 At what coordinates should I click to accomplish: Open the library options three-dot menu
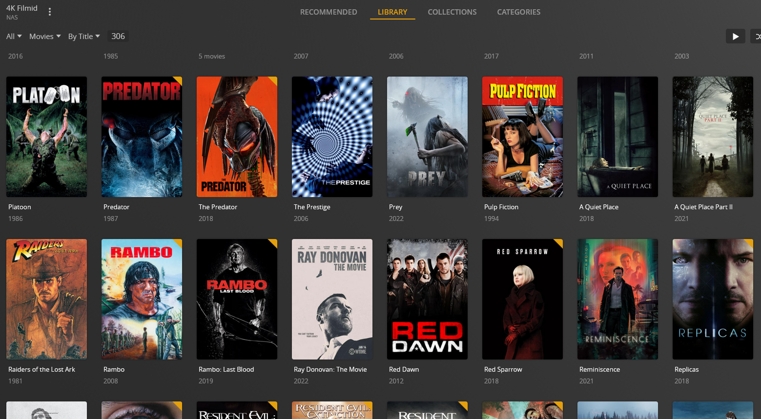pos(50,12)
